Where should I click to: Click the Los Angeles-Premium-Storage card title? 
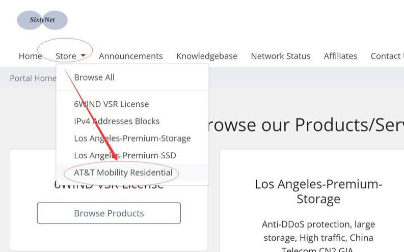318,191
